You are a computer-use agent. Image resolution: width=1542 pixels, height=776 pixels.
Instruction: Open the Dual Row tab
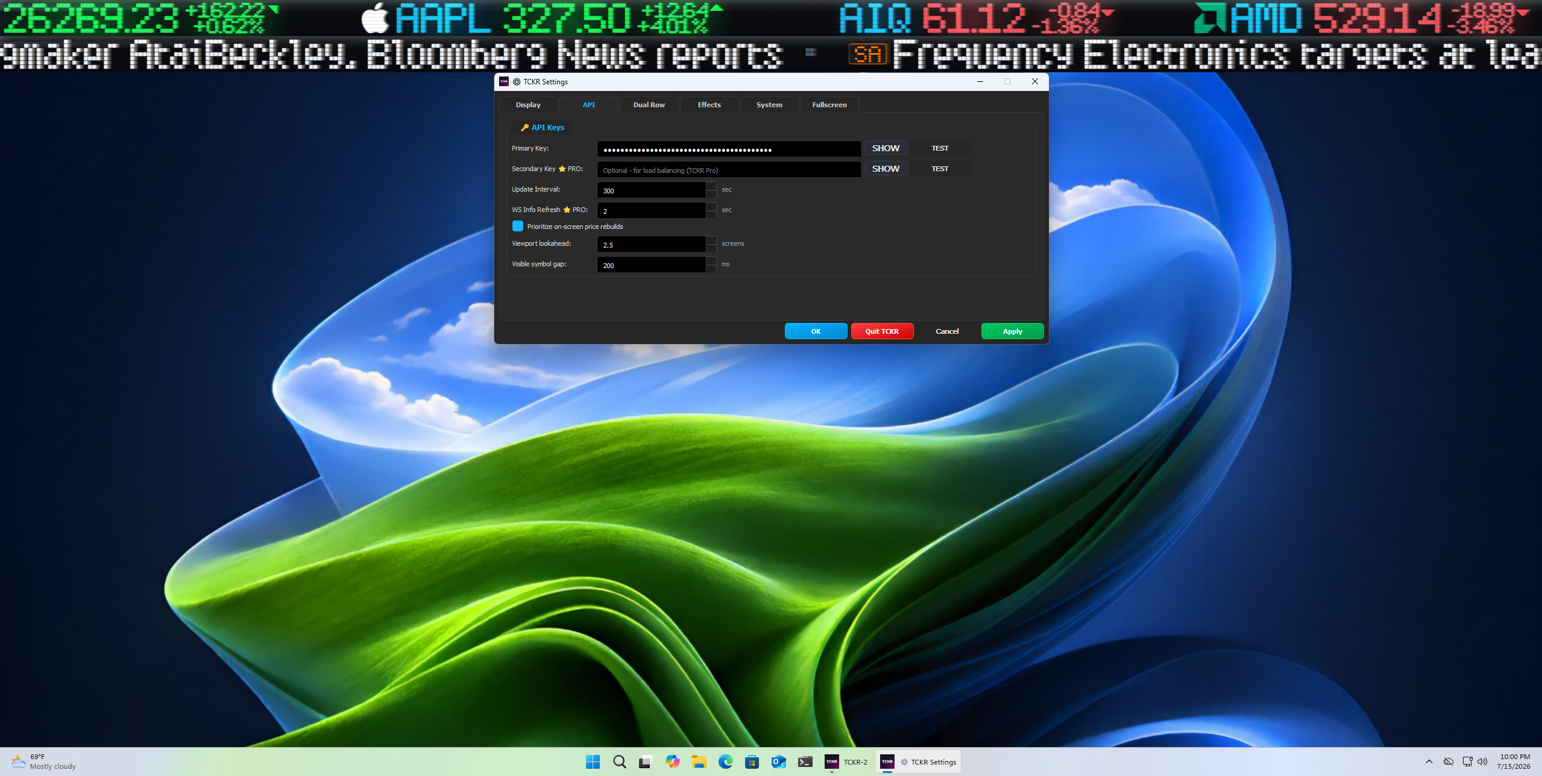pos(649,104)
